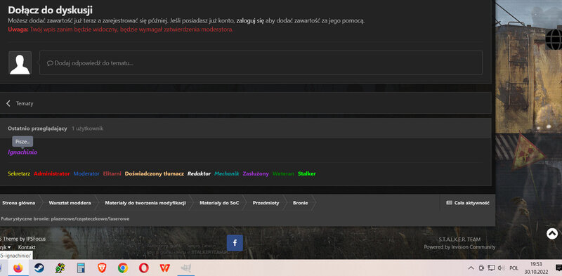Click the scroll-to-top arrow circle

pos(552,234)
